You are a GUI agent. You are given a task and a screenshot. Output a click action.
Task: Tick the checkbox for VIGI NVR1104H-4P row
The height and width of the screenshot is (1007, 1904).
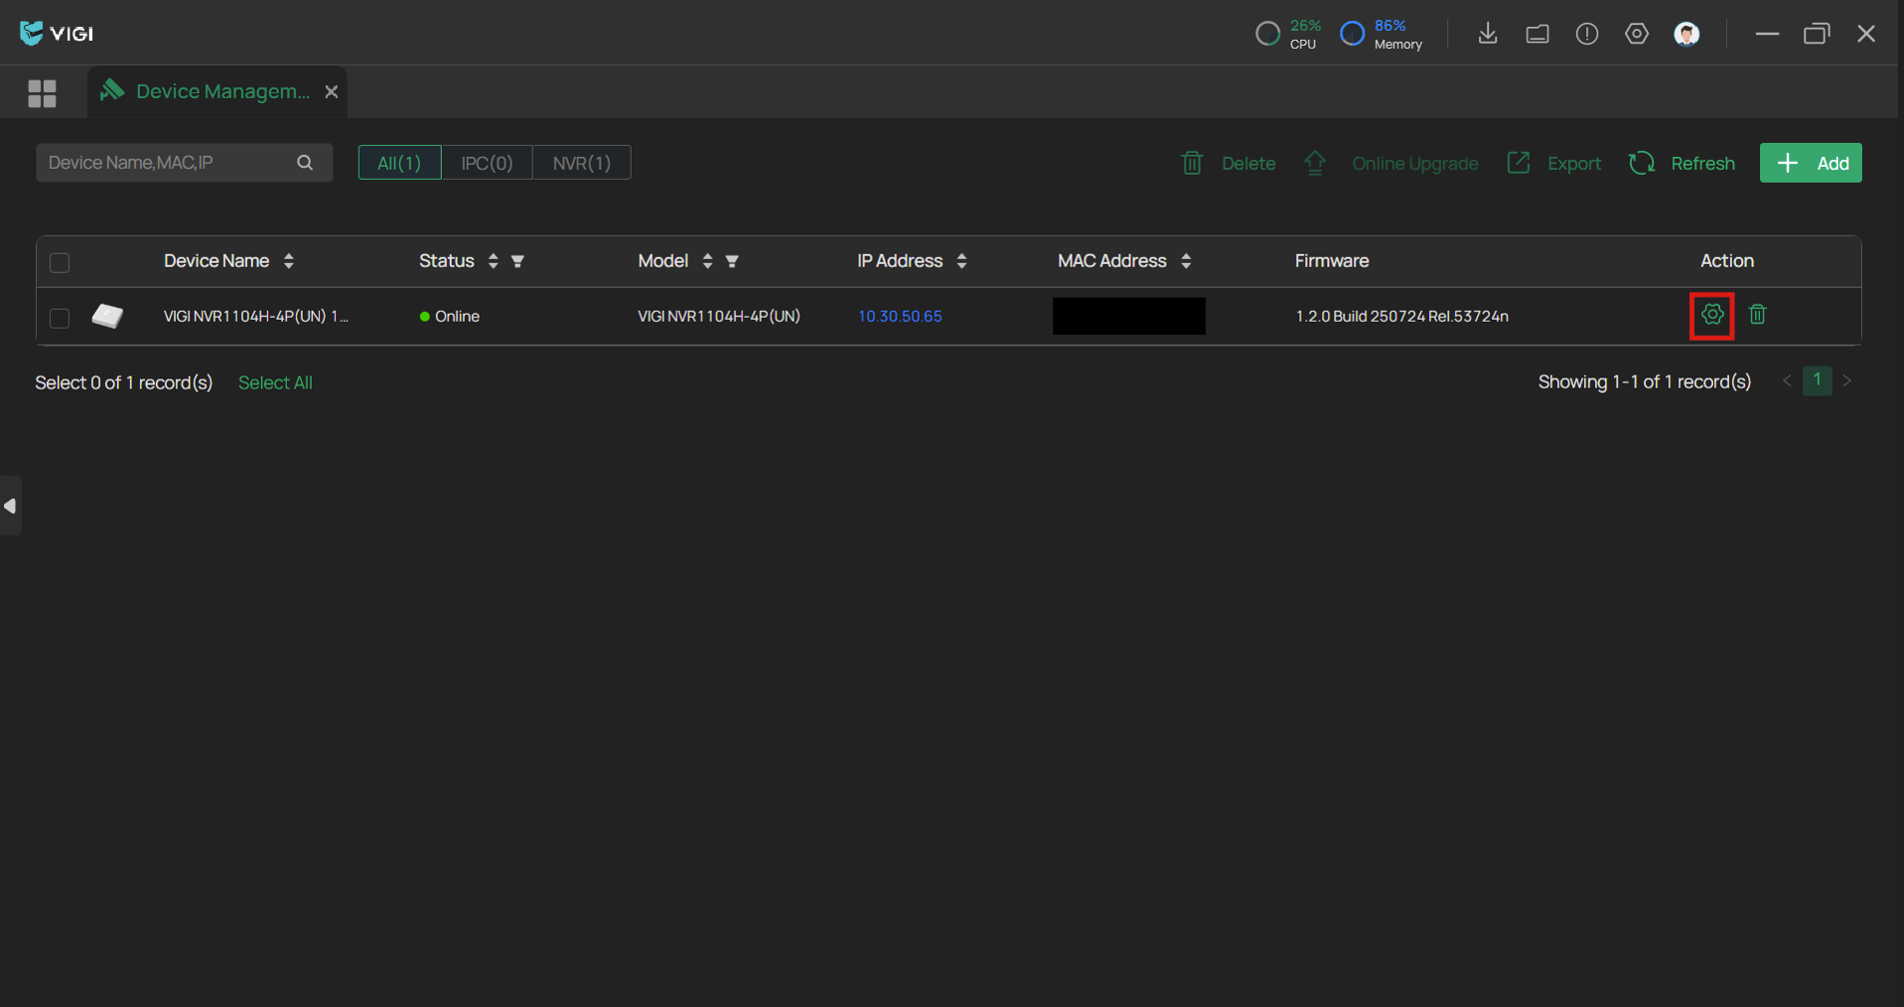(x=60, y=318)
